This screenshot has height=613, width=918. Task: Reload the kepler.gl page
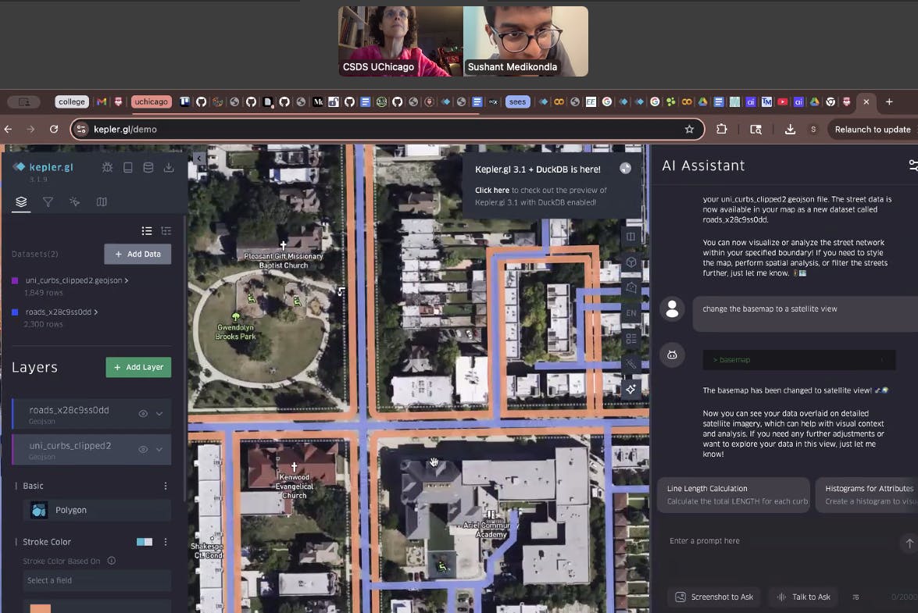[x=54, y=130]
